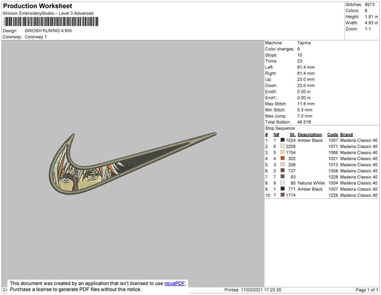This screenshot has width=381, height=295.
Task: Select the Amber Black swatch in stop row 9
Action: (x=283, y=189)
